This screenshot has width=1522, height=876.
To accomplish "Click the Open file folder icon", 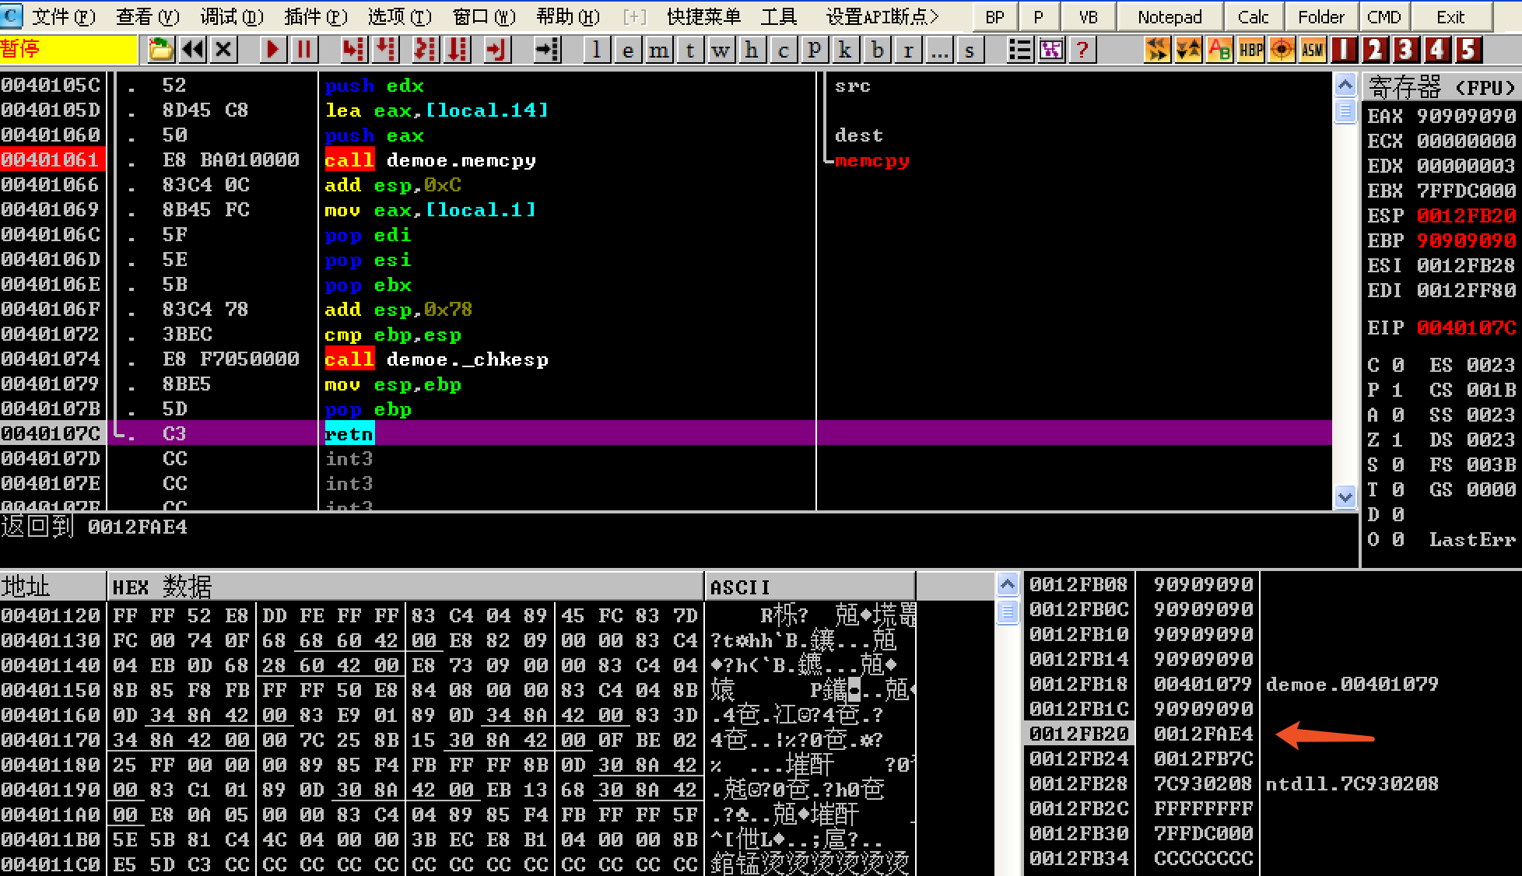I will pyautogui.click(x=160, y=51).
